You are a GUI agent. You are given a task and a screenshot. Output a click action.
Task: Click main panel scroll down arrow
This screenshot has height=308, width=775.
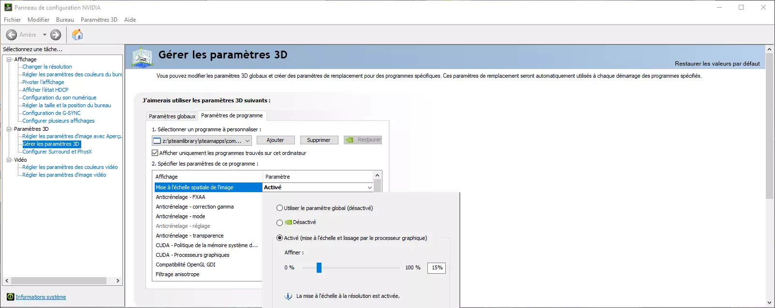click(769, 303)
